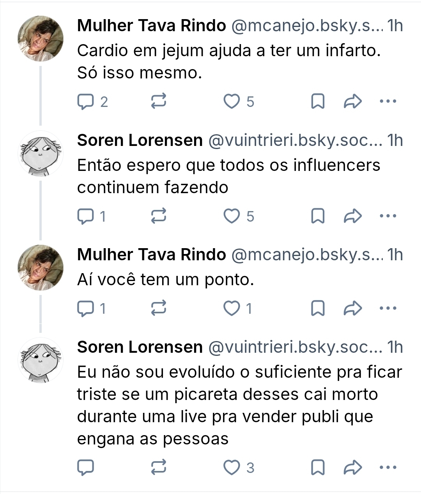Viewport: 421px width, 494px height.
Task: Repost the 'Eu não sou evoluído' post
Action: pyautogui.click(x=159, y=467)
